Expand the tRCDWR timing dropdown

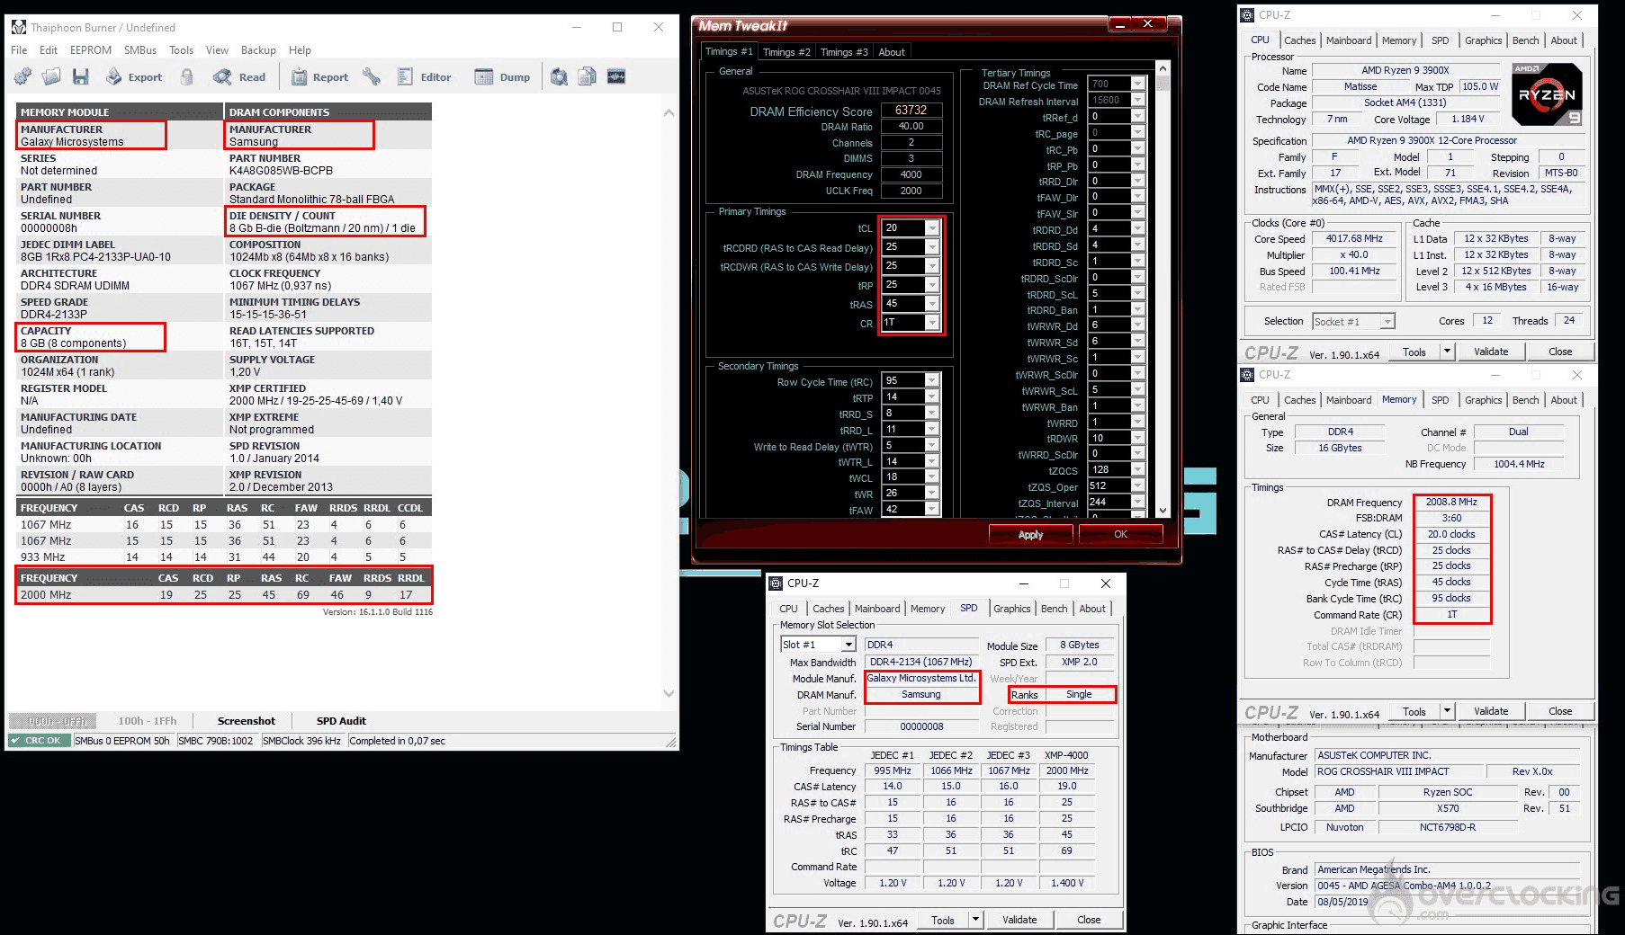(x=932, y=266)
